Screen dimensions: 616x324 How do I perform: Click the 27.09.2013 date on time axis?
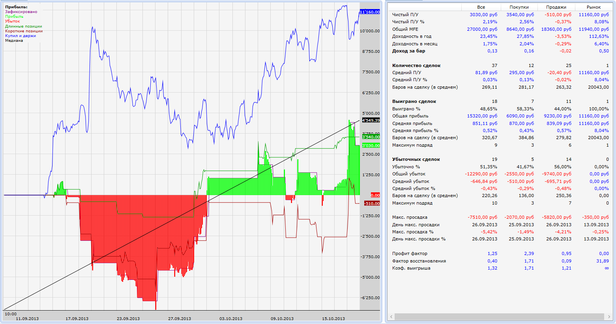pyautogui.click(x=180, y=318)
